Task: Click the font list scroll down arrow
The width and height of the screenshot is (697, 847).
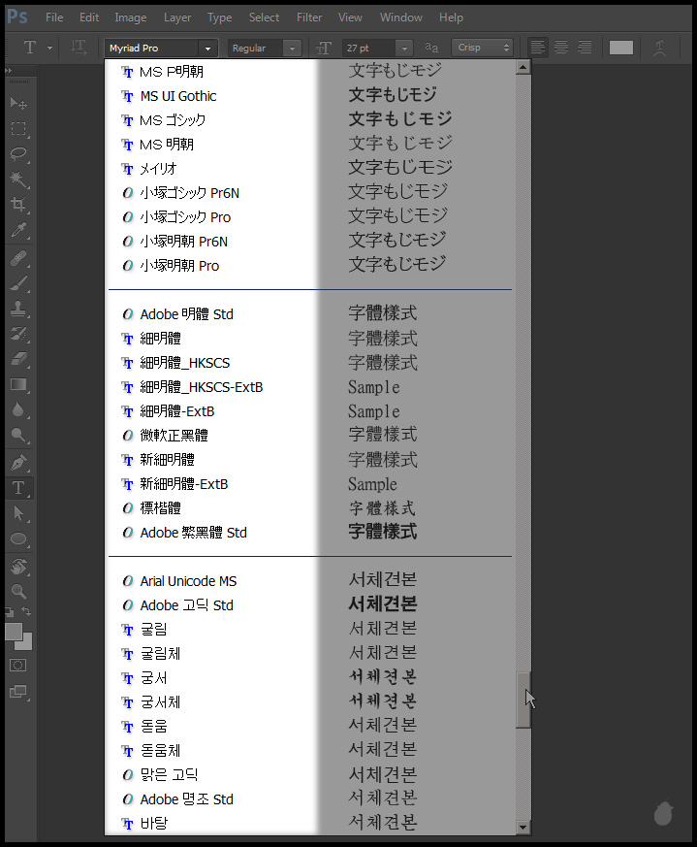Action: coord(523,828)
